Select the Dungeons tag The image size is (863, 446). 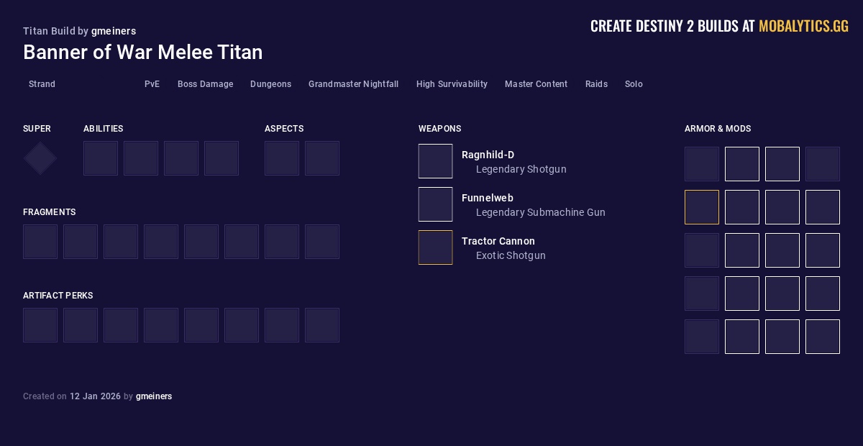(x=270, y=84)
